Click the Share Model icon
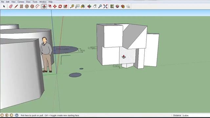Image resolution: width=210 pixels, height=118 pixels. pyautogui.click(x=123, y=6)
